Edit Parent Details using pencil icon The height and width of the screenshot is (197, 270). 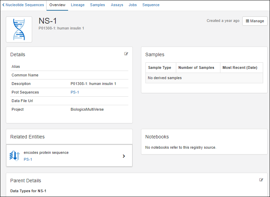point(261,180)
